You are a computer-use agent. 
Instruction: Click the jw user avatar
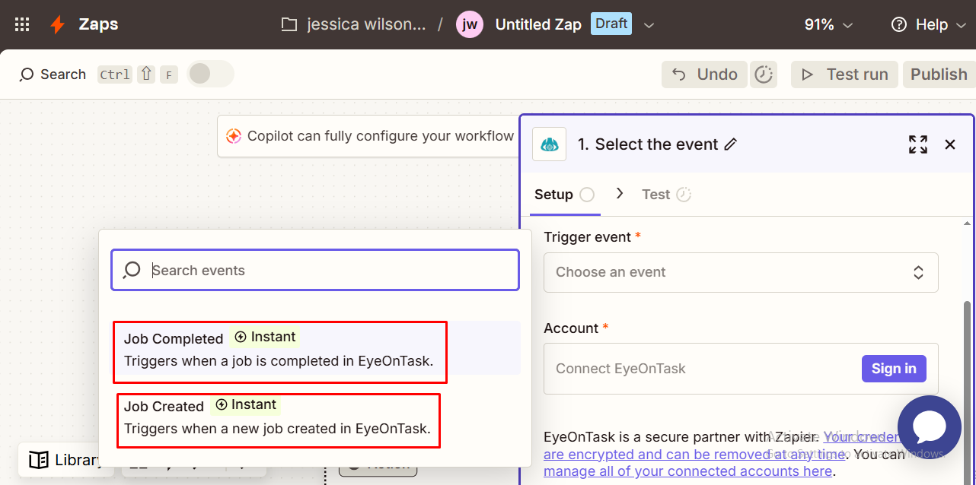coord(470,24)
